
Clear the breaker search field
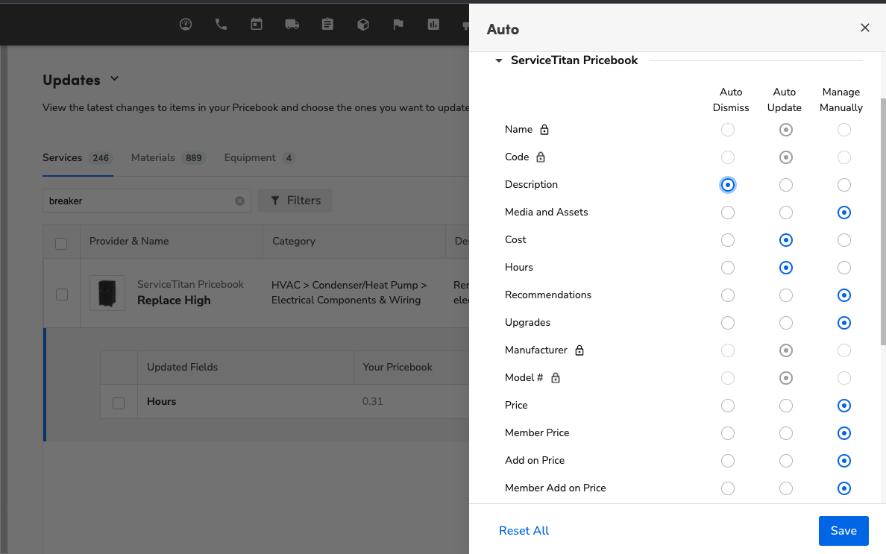[239, 200]
